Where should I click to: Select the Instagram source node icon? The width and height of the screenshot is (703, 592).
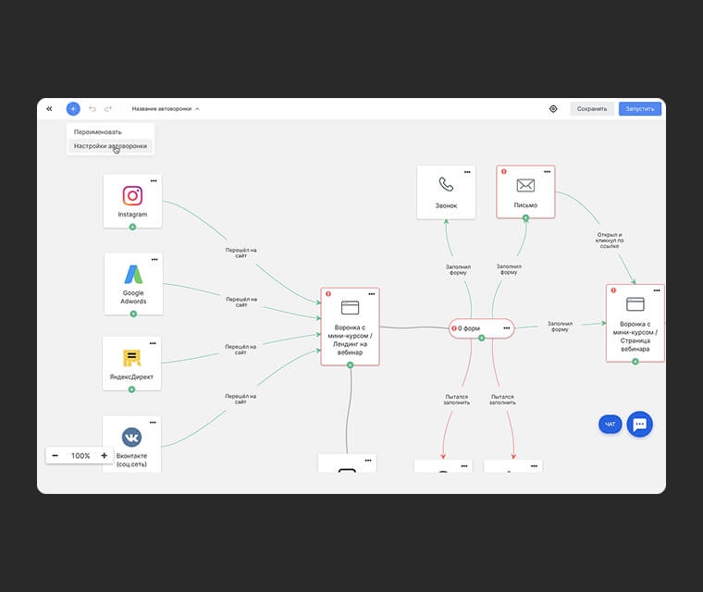point(132,195)
